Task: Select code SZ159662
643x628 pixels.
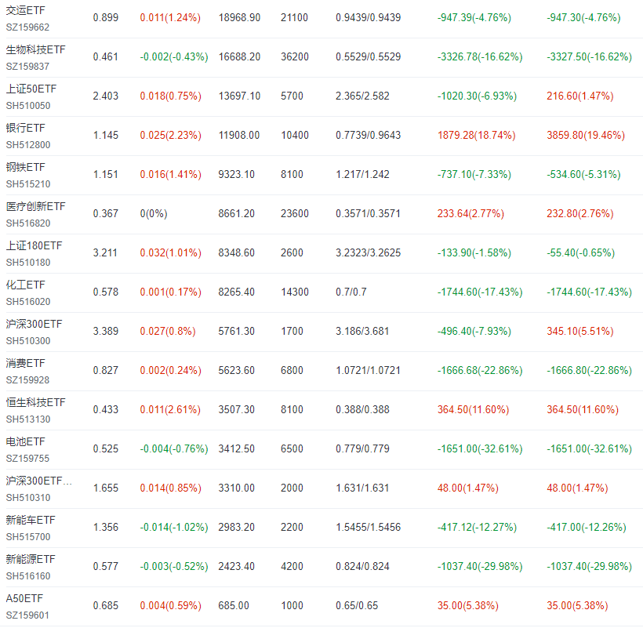Action: (x=27, y=27)
